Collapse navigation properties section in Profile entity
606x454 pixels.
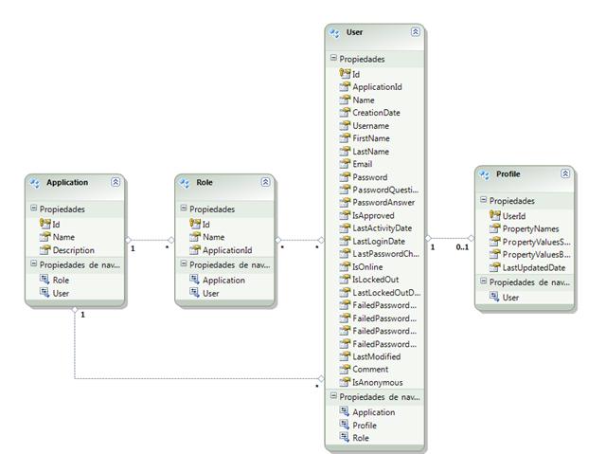click(x=484, y=281)
